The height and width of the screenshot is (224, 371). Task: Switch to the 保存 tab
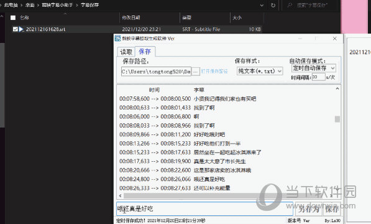[x=145, y=52]
